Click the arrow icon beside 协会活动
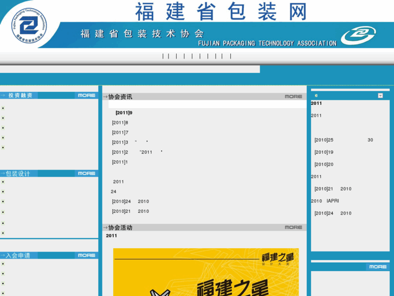This screenshot has width=394, height=296. click(105, 228)
